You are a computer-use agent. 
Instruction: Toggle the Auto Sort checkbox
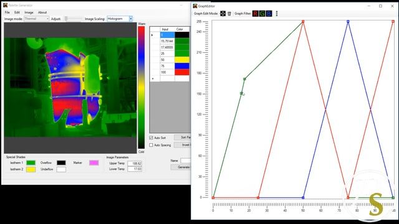(151, 138)
